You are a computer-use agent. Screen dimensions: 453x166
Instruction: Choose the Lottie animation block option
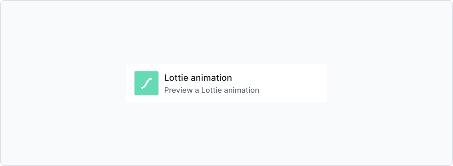227,83
